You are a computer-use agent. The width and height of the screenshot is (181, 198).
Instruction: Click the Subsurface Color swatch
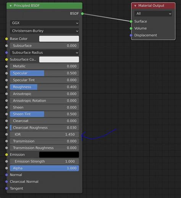59,59
